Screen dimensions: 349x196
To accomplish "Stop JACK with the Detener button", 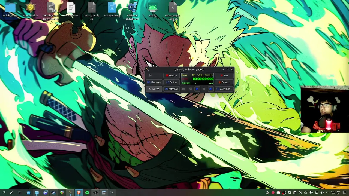I will [x=172, y=75].
